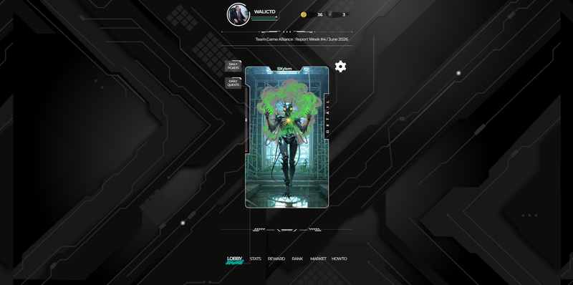This screenshot has height=285, width=573.
Task: Open the Daily Quests panel
Action: point(233,83)
